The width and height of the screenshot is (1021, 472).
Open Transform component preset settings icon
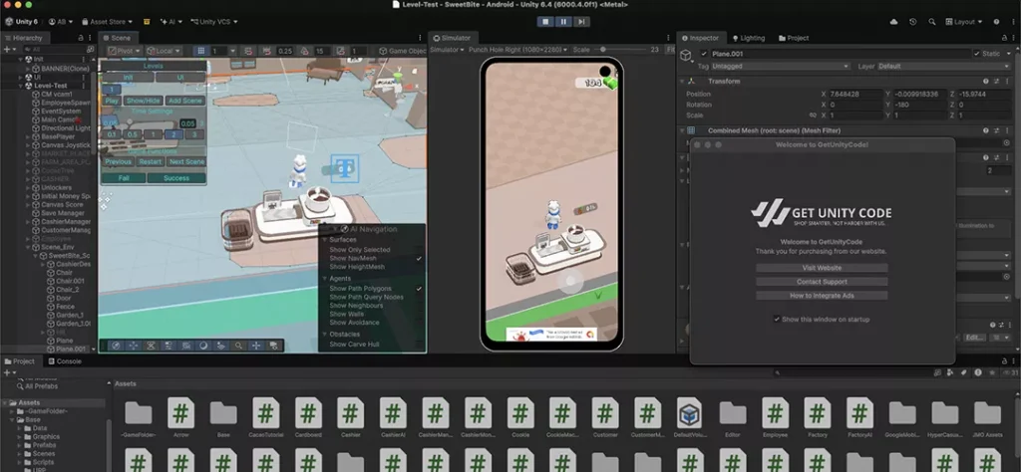(x=996, y=82)
